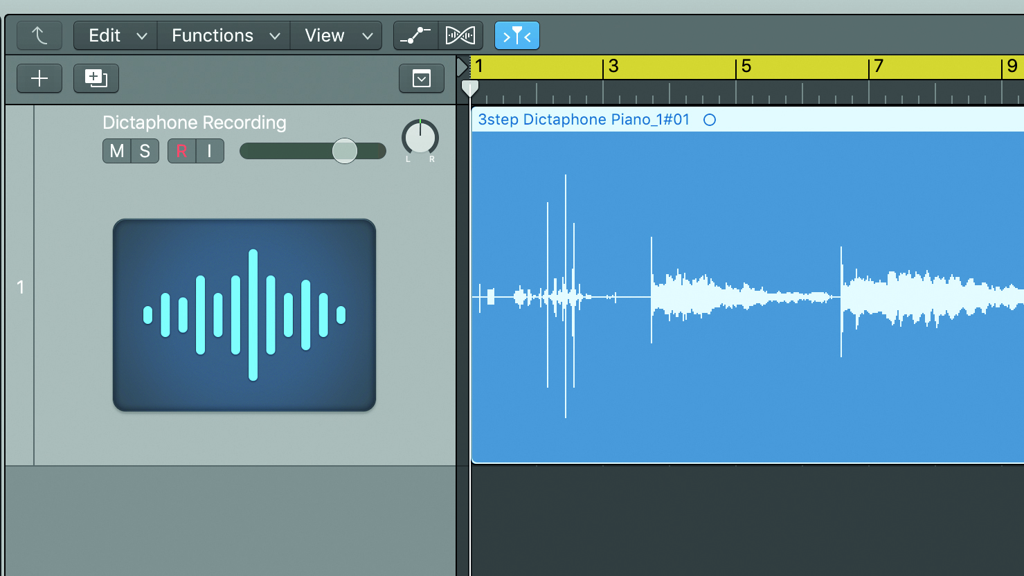The image size is (1024, 576).
Task: Solo the Dictaphone Recording track
Action: pos(145,151)
